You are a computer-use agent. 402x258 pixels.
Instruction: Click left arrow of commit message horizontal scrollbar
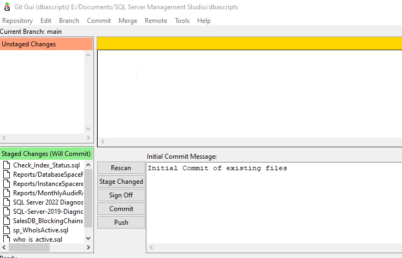tap(151, 247)
